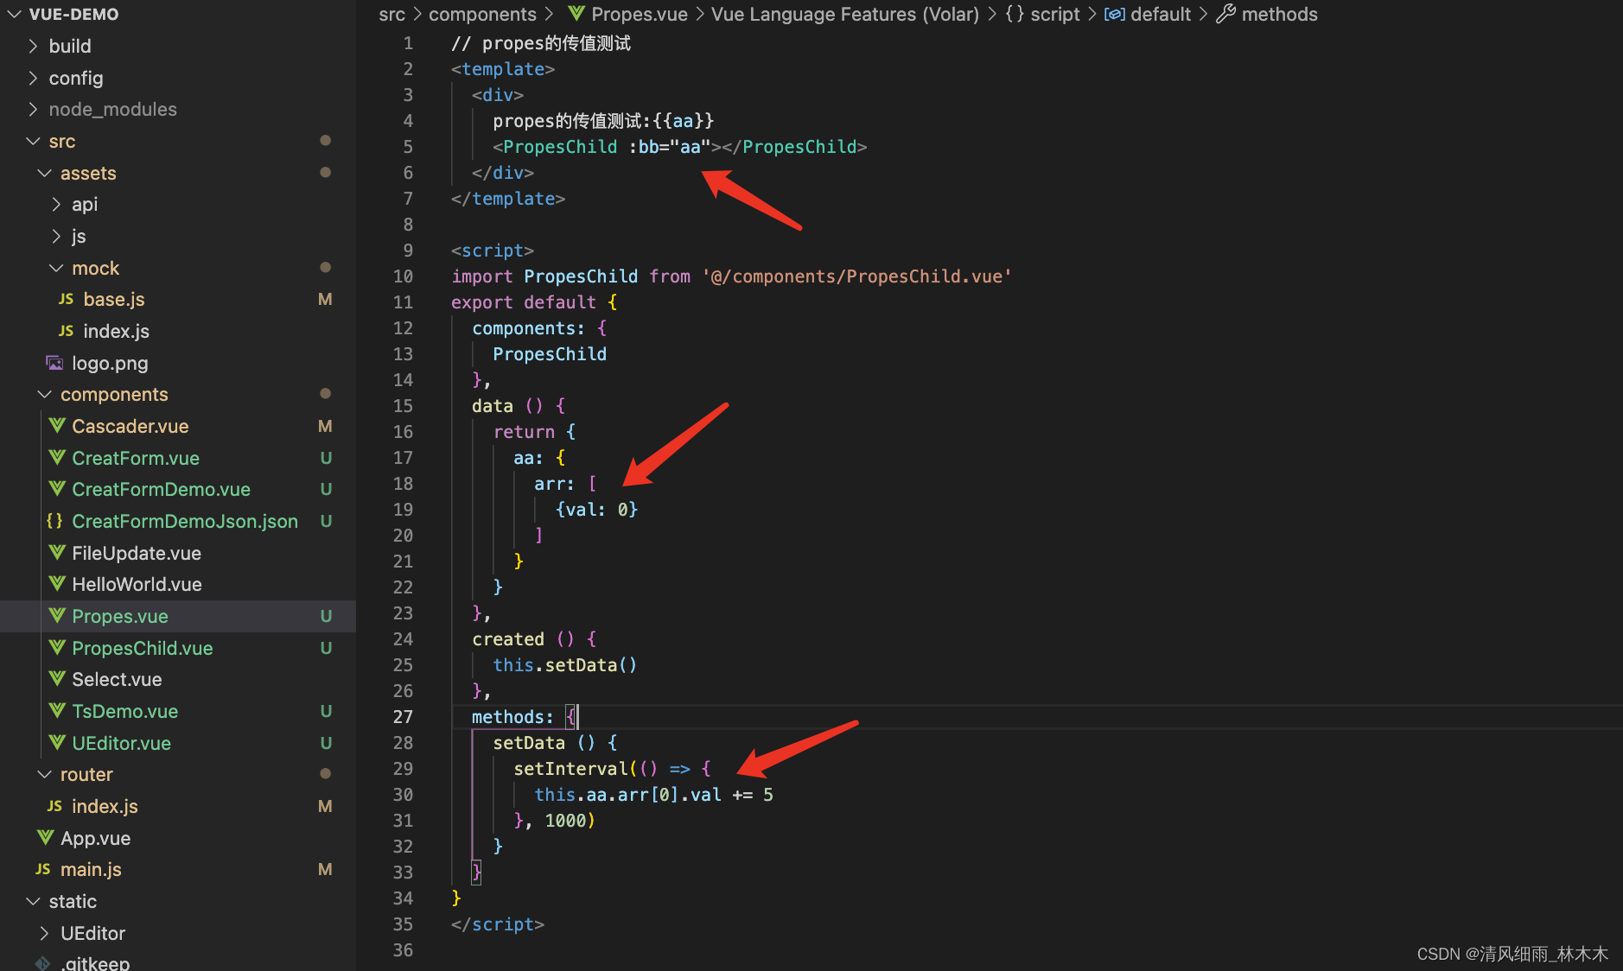Open logo.png image file
The width and height of the screenshot is (1623, 971).
coord(110,363)
